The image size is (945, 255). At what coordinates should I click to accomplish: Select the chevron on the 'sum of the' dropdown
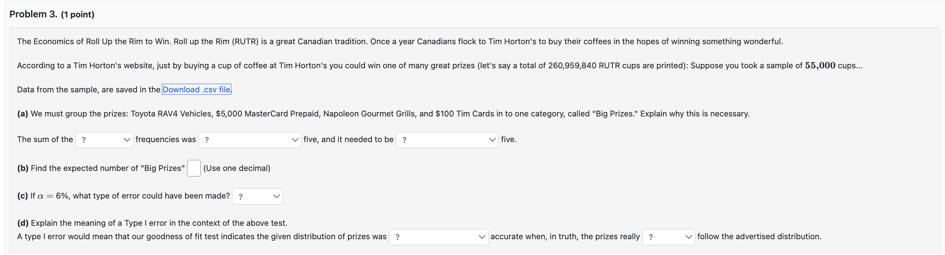point(127,140)
